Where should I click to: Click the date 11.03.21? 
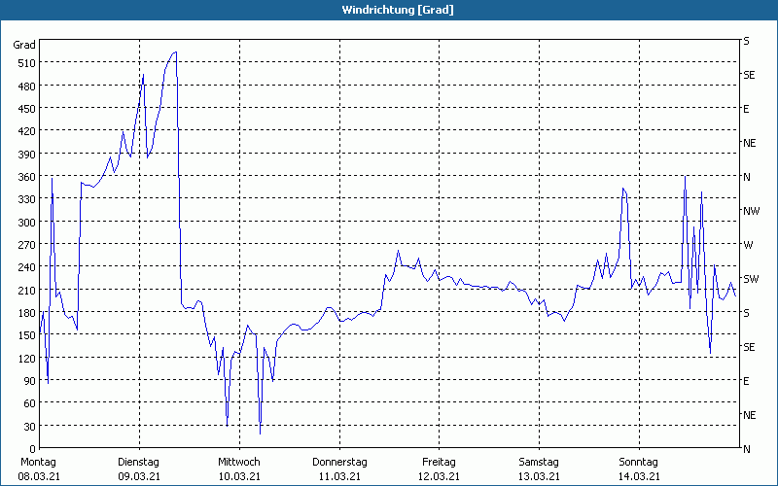pyautogui.click(x=339, y=476)
